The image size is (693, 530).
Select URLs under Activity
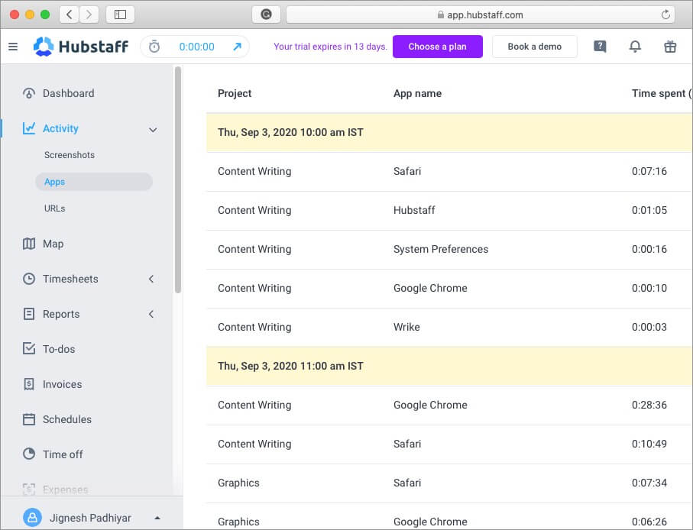pyautogui.click(x=55, y=208)
